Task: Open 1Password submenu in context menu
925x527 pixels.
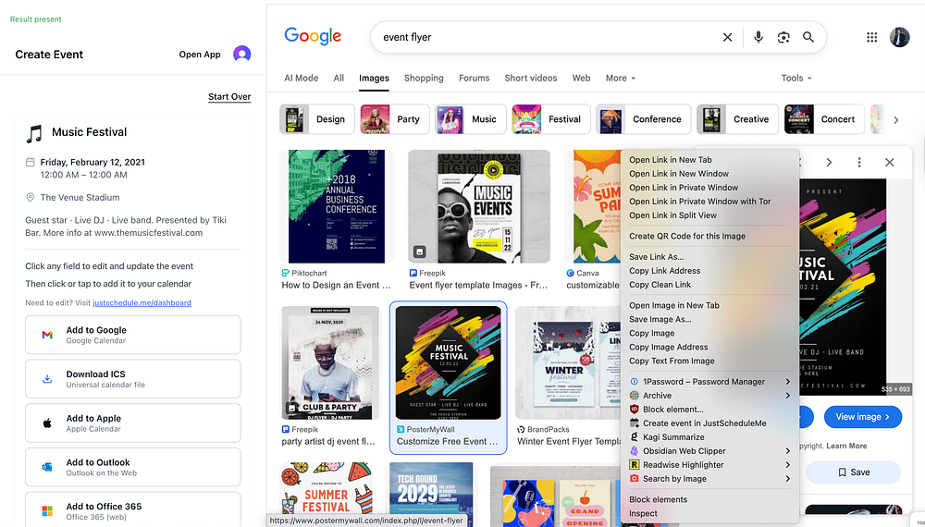Action: [x=787, y=382]
